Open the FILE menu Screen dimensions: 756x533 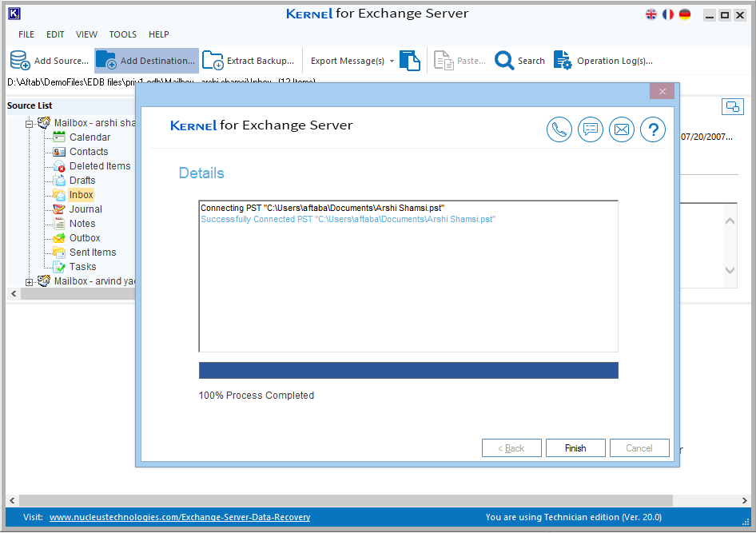[x=26, y=34]
